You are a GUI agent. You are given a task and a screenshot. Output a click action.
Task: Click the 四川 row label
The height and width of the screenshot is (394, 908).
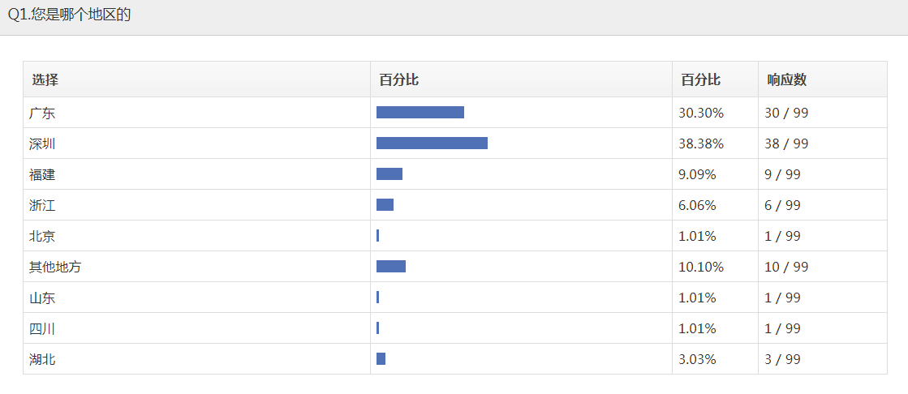click(42, 328)
